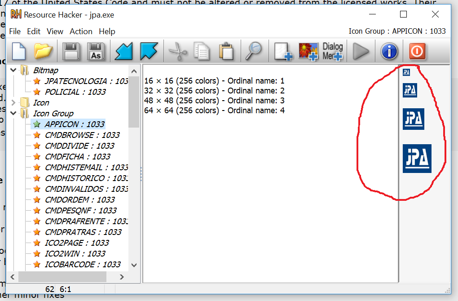Select CMDHISTORICO resource
458x301 pixels.
[86, 178]
